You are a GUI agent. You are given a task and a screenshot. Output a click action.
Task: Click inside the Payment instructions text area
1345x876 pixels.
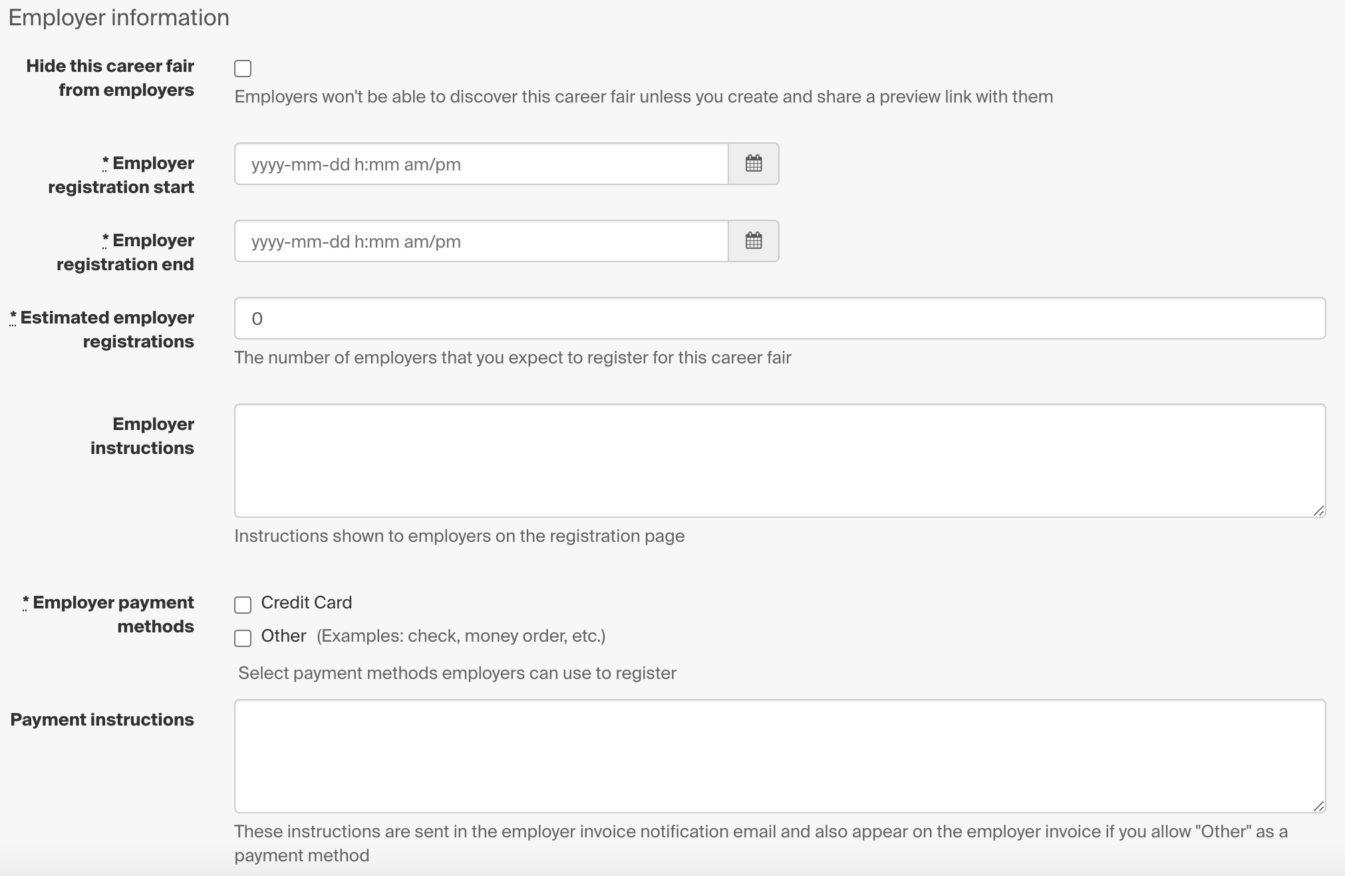pyautogui.click(x=780, y=756)
